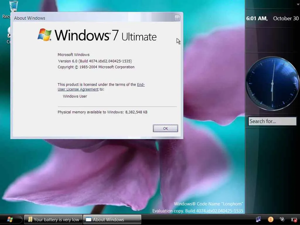The width and height of the screenshot is (300, 225).
Task: Click the low battery tray icon
Action: [x=294, y=220]
